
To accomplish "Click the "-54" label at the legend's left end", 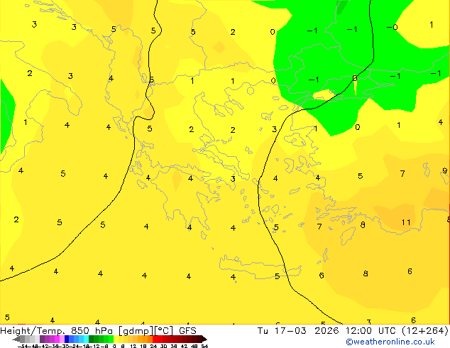I will coord(23,346).
